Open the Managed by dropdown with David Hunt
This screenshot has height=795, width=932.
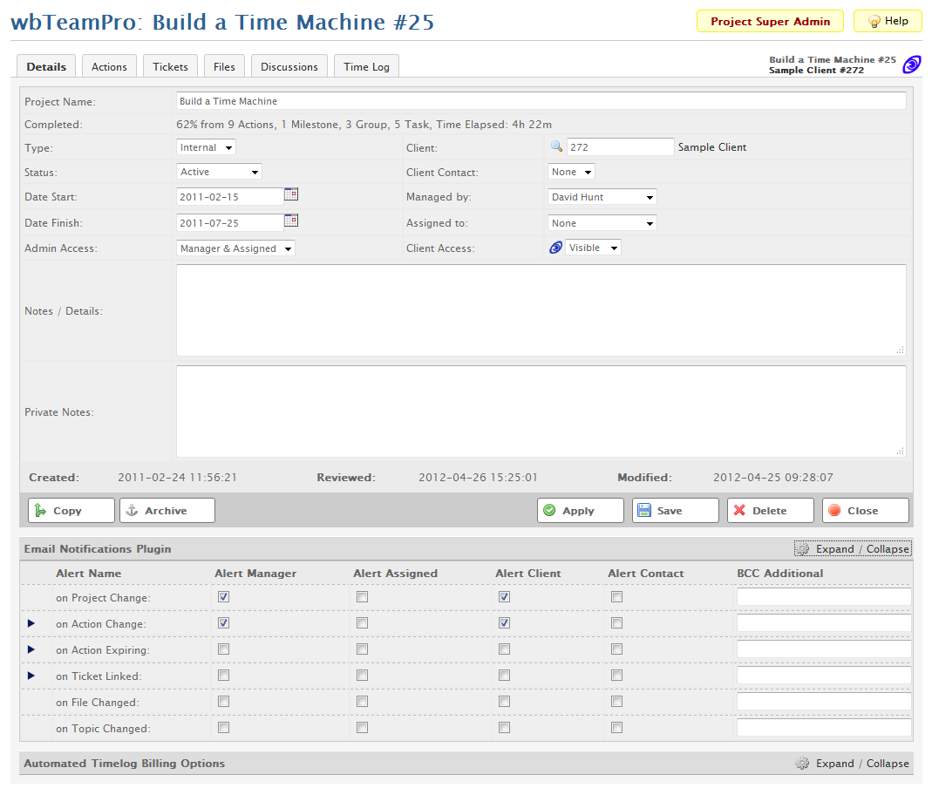coord(602,197)
